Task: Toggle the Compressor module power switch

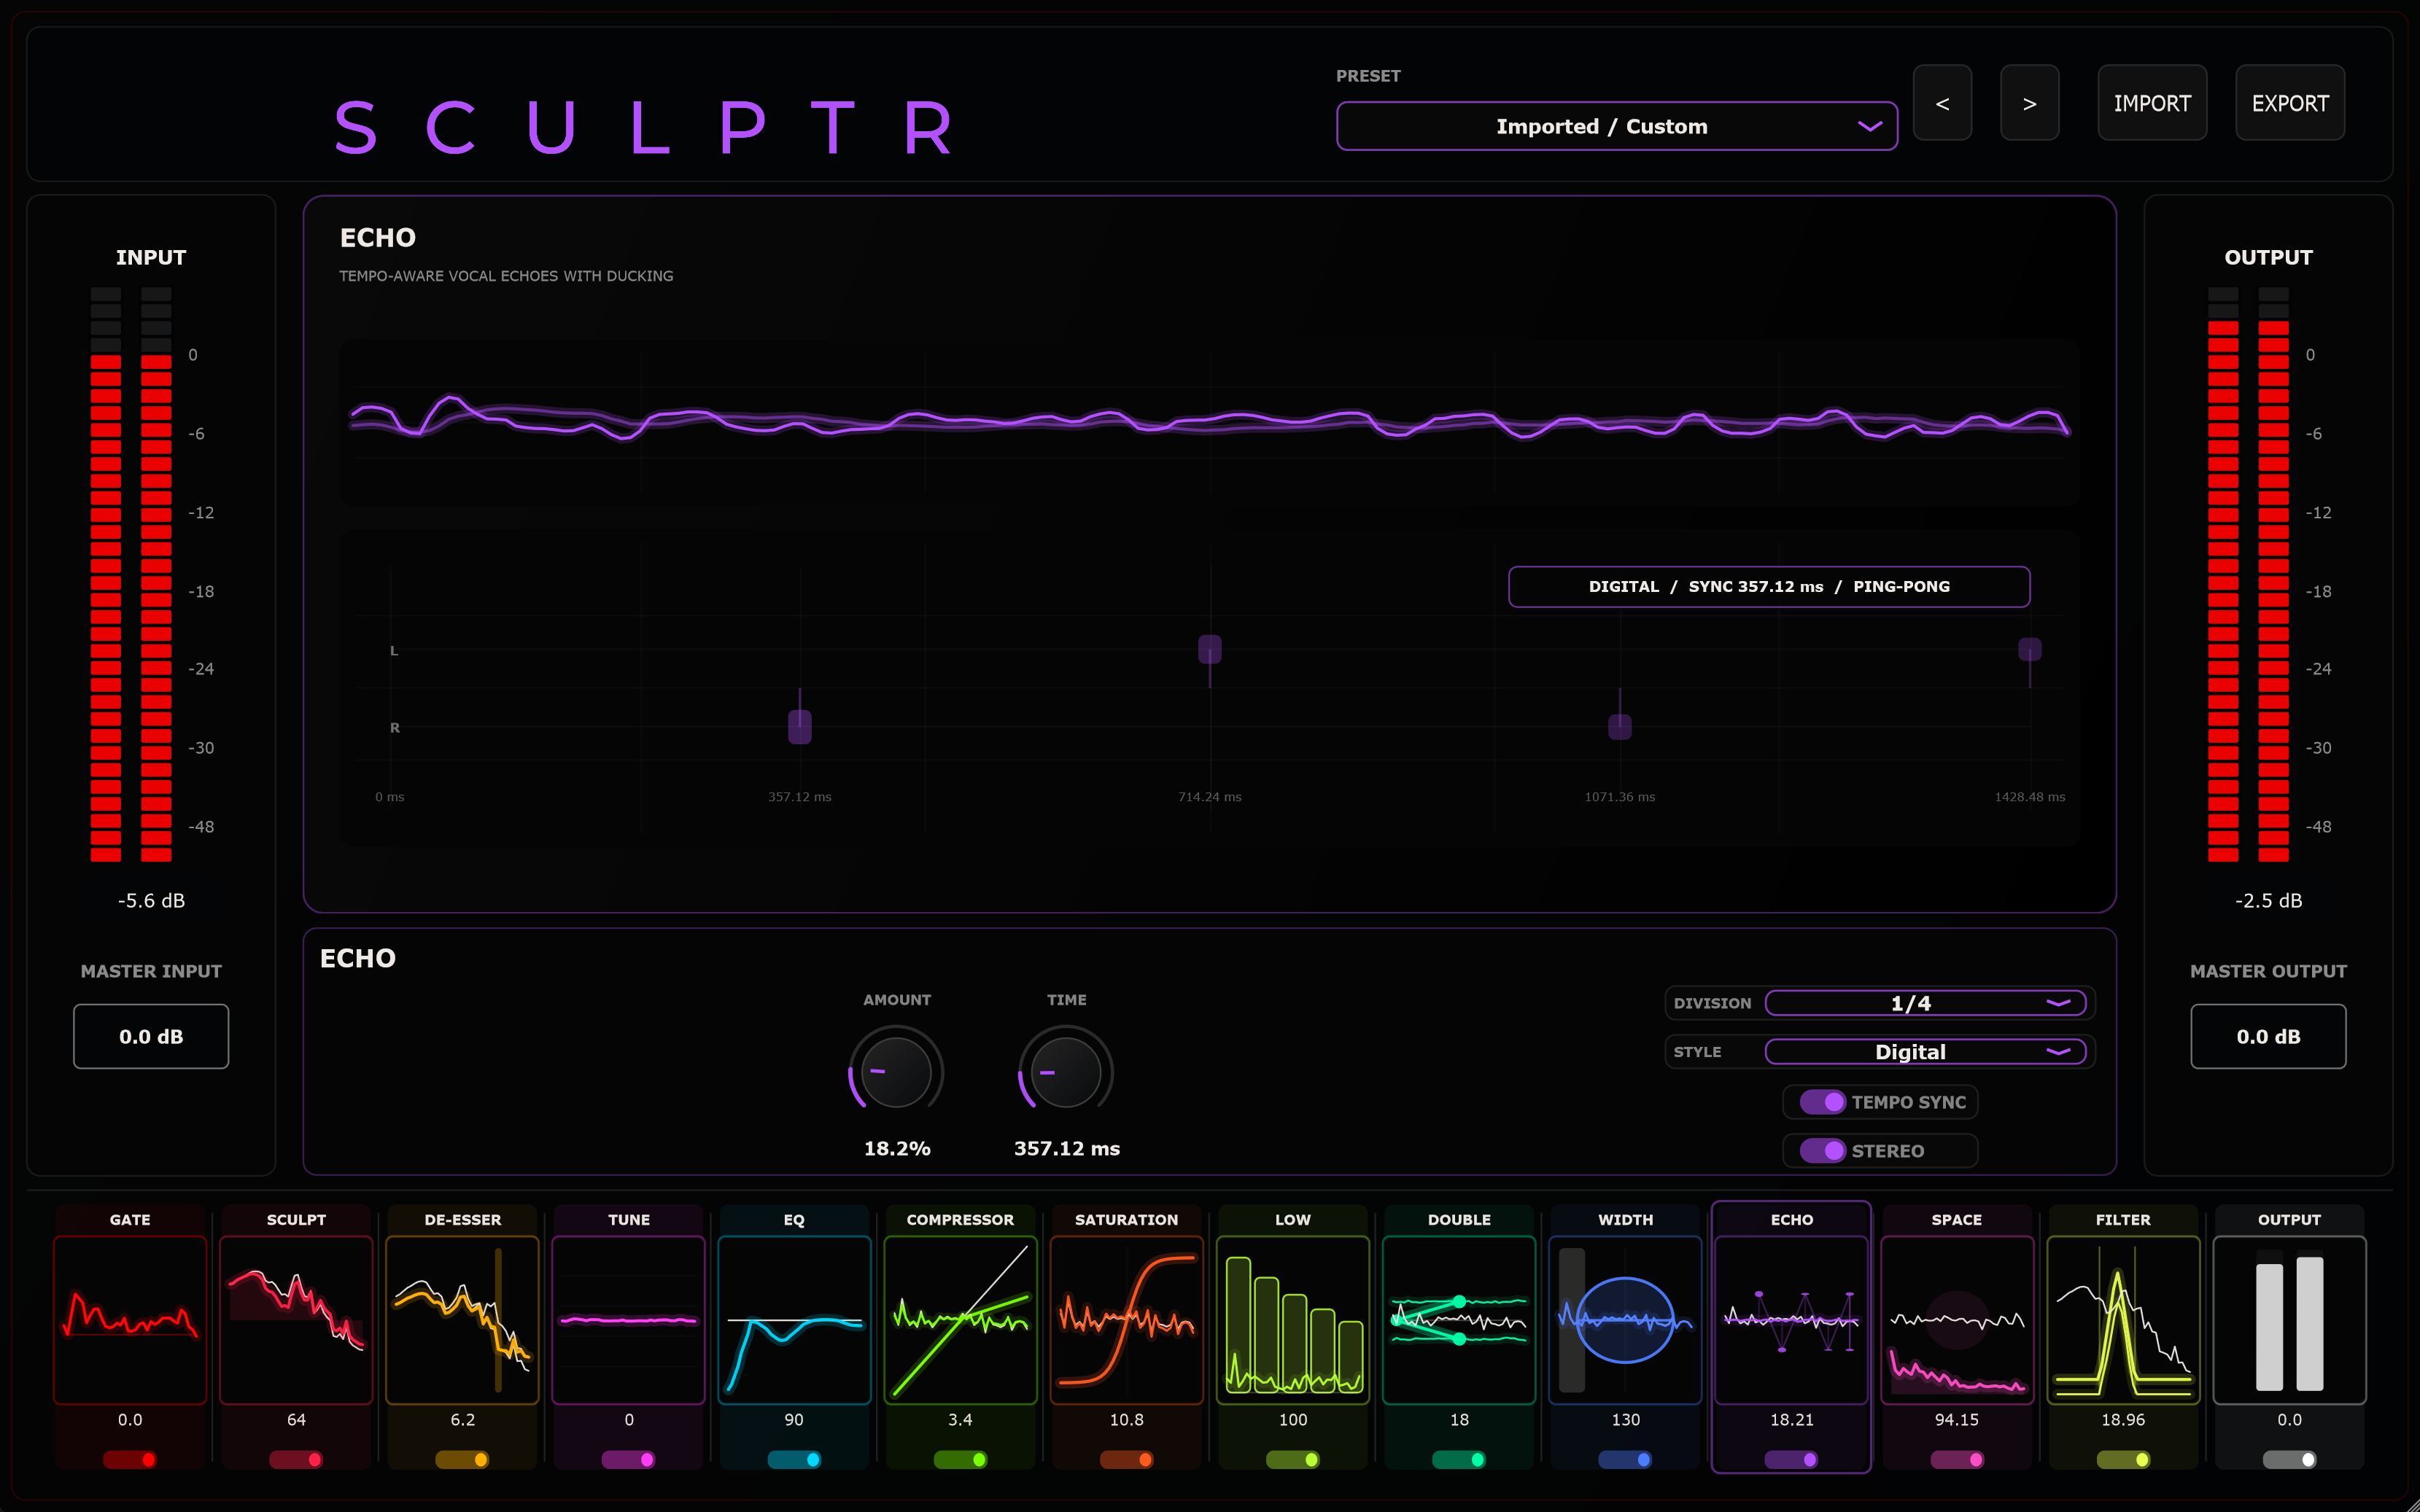Action: coord(961,1460)
